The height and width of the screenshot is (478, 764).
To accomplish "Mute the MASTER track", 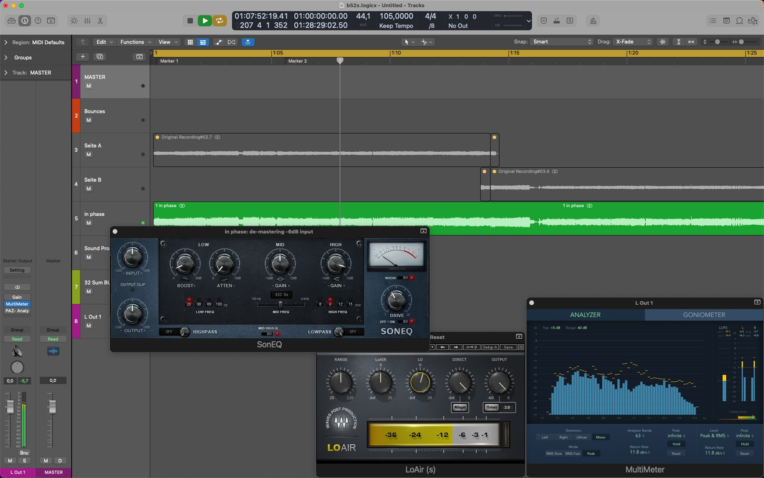I will coord(88,86).
